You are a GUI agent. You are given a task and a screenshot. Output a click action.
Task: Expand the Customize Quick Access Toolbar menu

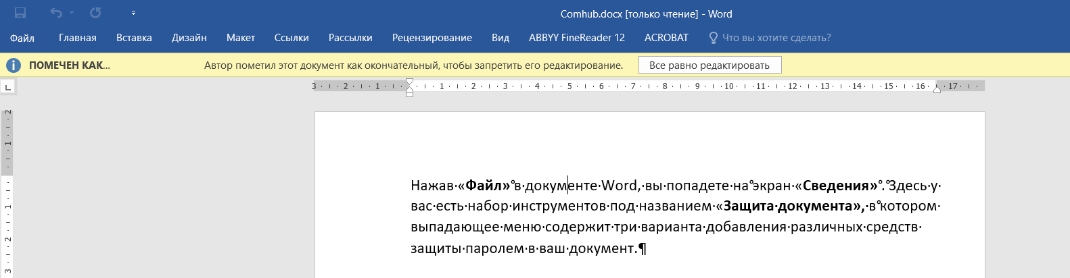pos(133,13)
